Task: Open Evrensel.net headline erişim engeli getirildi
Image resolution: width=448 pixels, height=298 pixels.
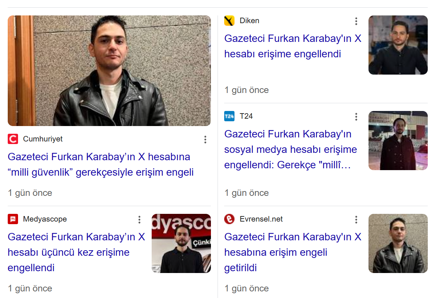Action: point(293,252)
